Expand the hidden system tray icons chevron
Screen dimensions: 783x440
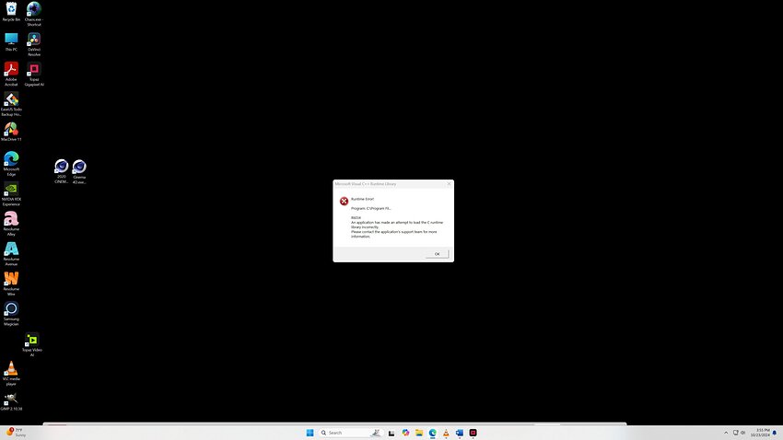pyautogui.click(x=726, y=433)
